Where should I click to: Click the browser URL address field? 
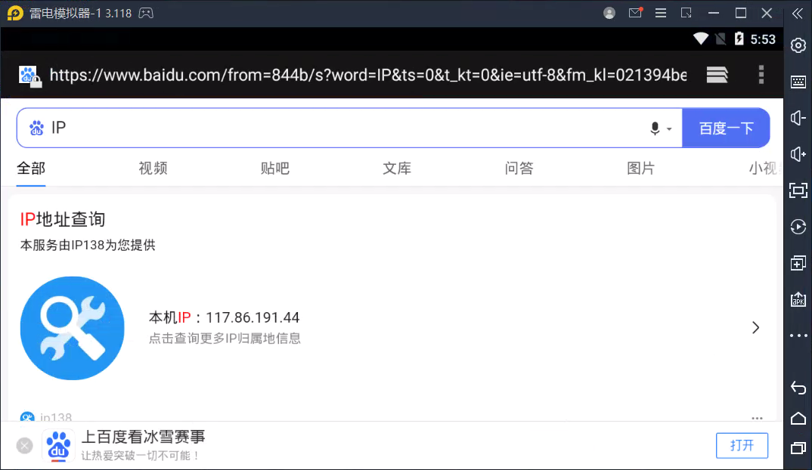click(368, 75)
